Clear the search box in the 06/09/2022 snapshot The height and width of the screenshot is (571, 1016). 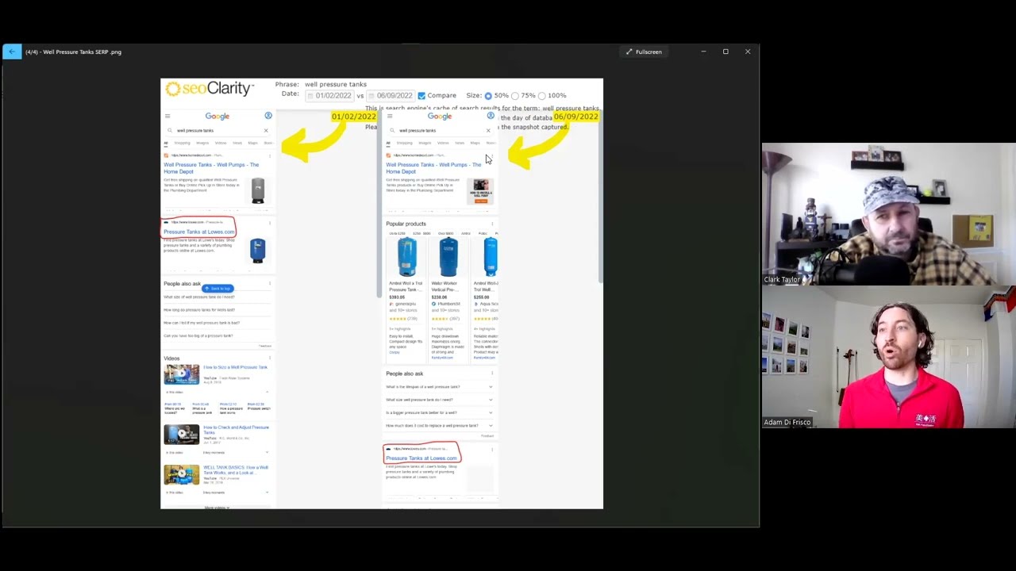(488, 130)
